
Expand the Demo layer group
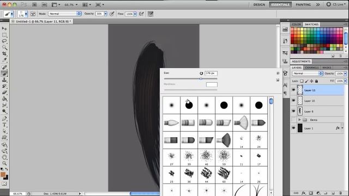299,120
